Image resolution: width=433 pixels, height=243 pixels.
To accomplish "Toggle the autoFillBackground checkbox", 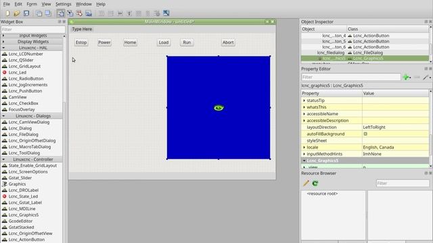I will click(x=365, y=134).
